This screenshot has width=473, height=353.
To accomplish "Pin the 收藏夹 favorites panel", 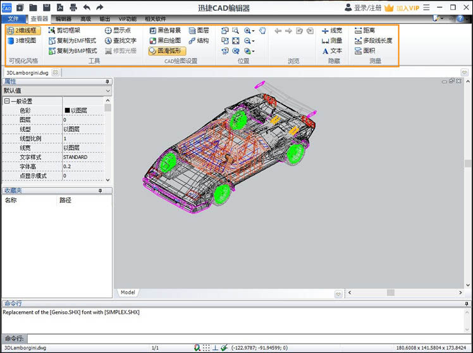I will click(100, 191).
